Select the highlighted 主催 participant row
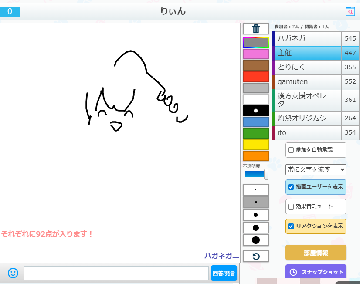 (x=308, y=53)
